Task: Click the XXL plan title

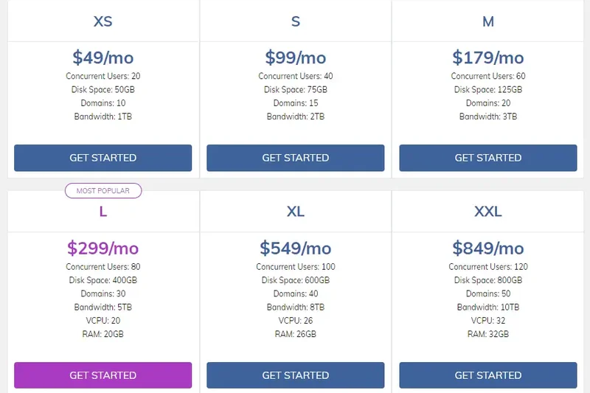Action: point(488,212)
